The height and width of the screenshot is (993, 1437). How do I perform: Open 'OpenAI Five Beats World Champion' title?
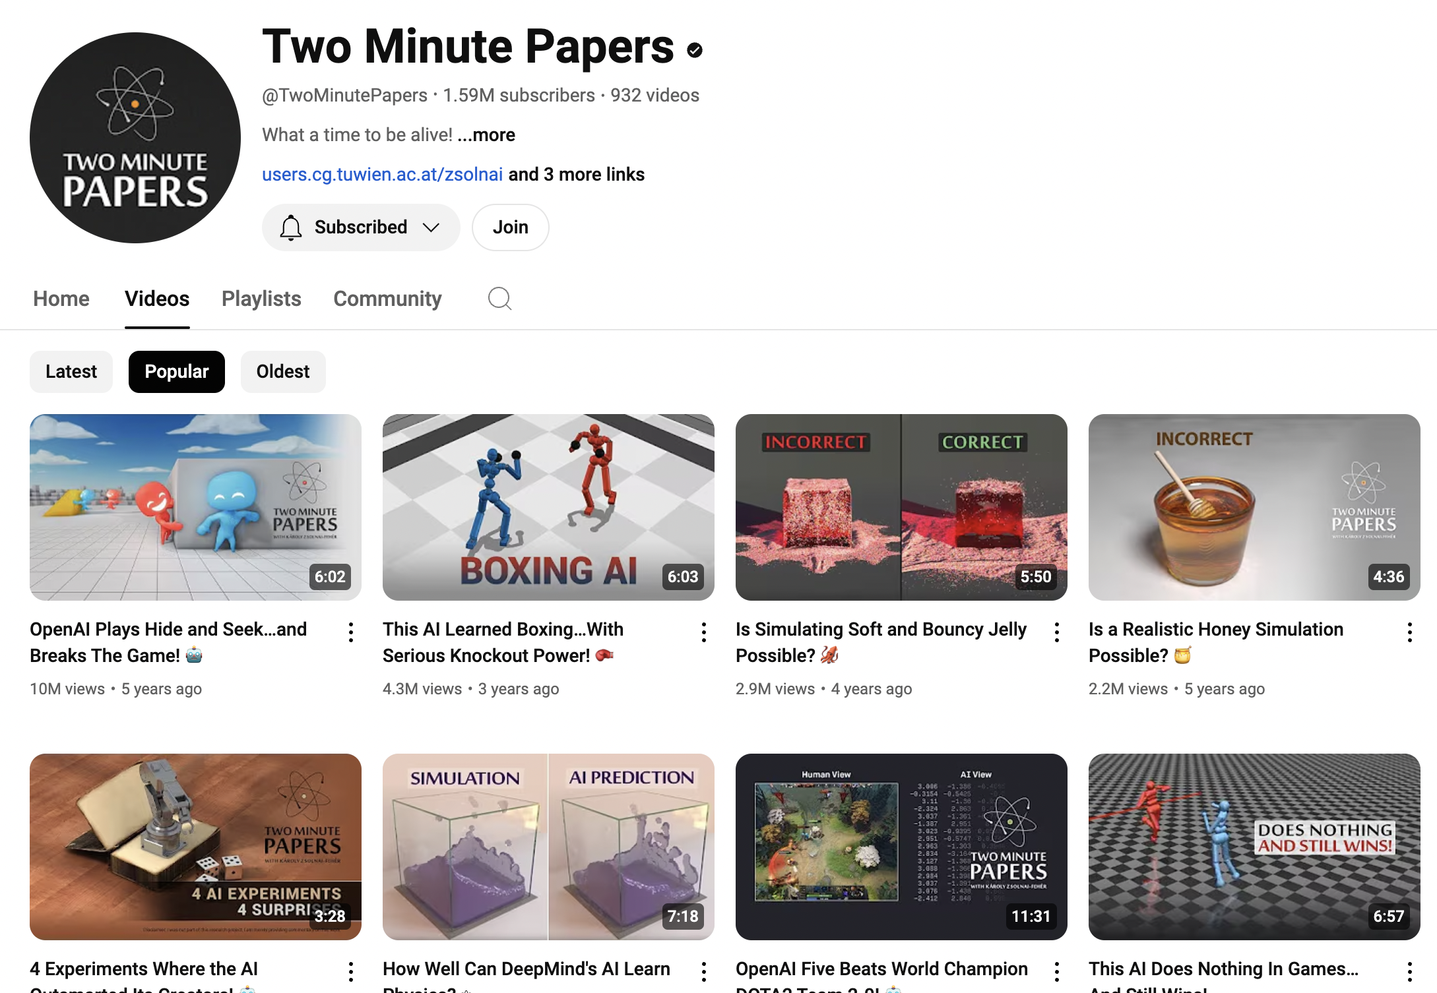pos(881,975)
